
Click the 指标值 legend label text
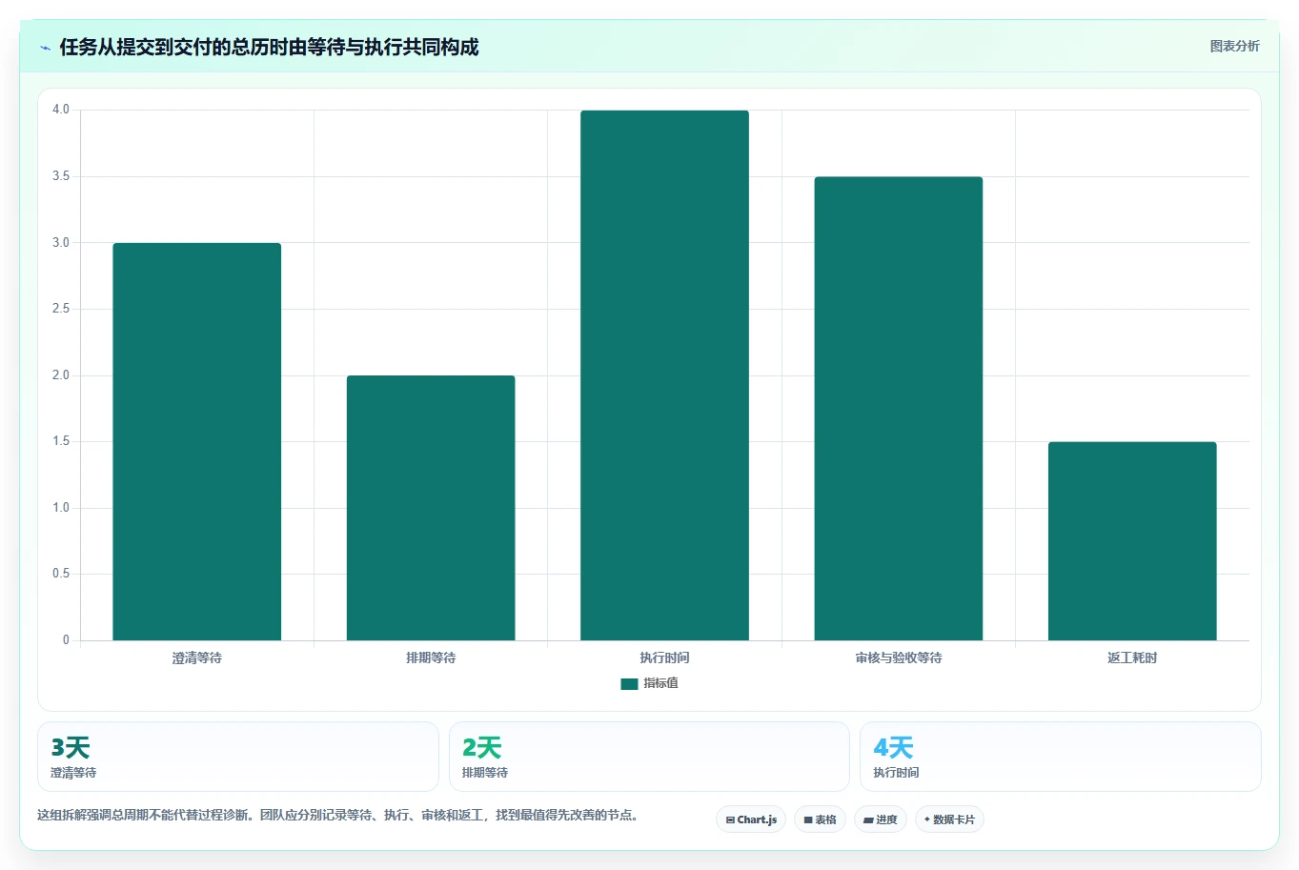(x=660, y=683)
